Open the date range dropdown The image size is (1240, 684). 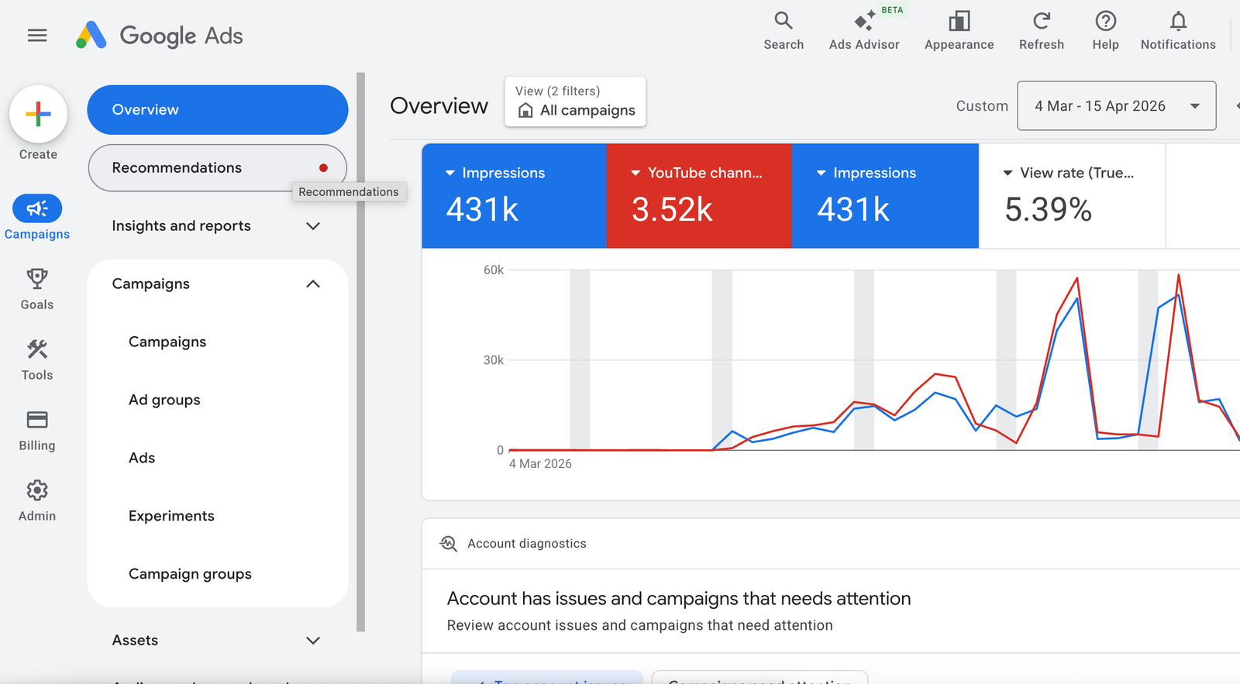coord(1116,106)
